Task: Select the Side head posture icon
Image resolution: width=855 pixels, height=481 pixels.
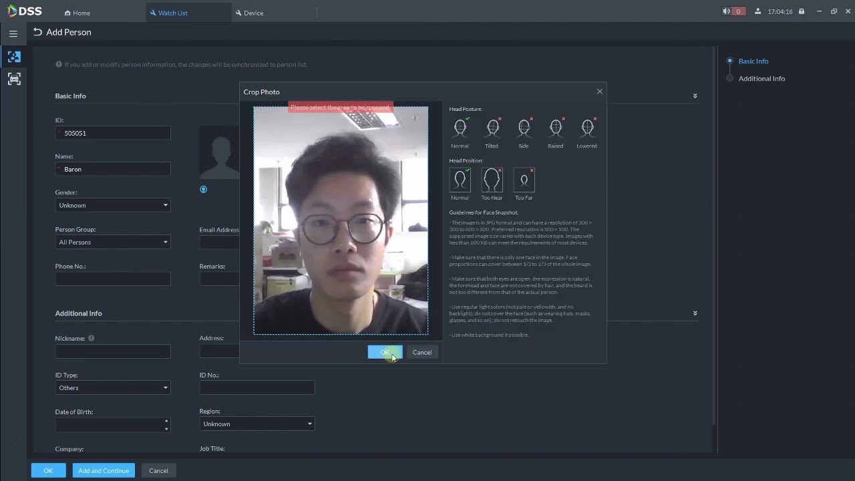Action: pos(524,128)
